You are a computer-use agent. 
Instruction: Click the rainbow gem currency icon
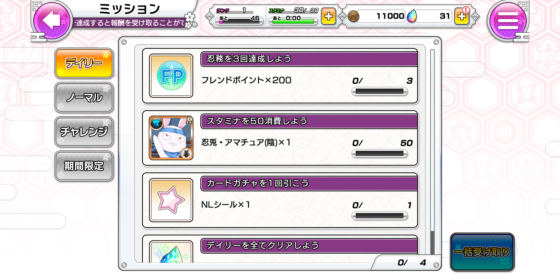(x=411, y=16)
